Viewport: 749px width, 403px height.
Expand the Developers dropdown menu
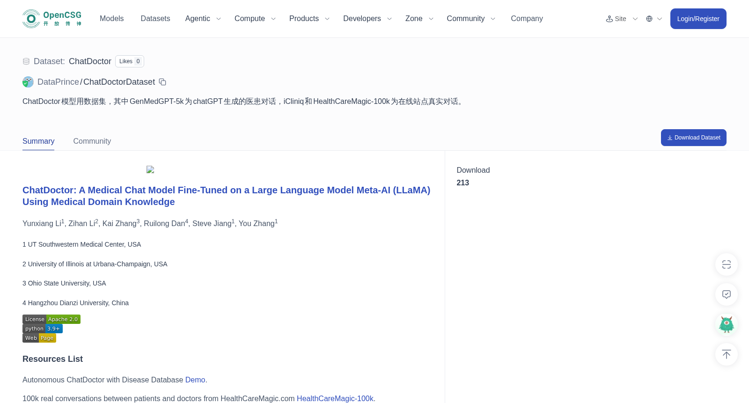[x=367, y=19]
